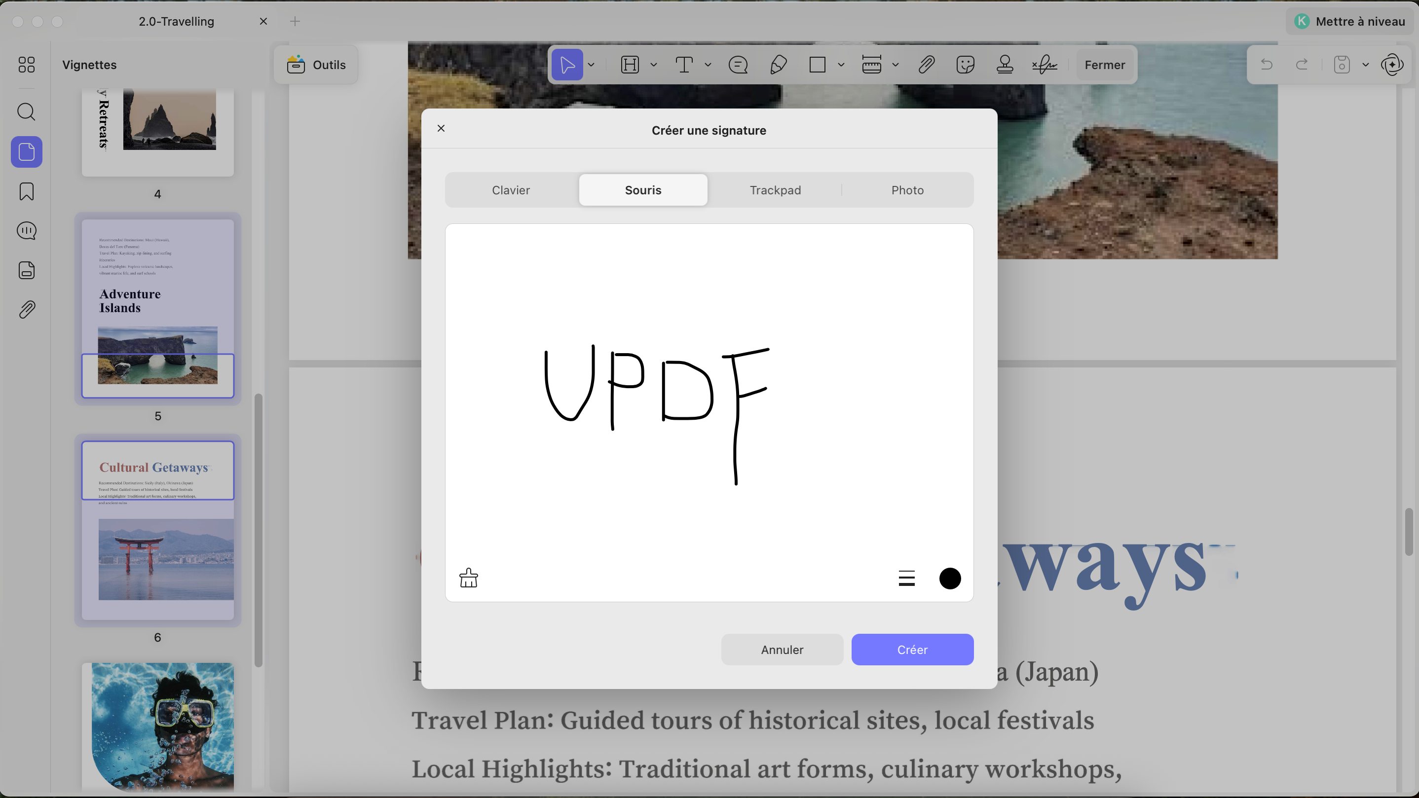The image size is (1419, 798).
Task: Expand the shape tool dropdown arrow
Action: [x=841, y=65]
